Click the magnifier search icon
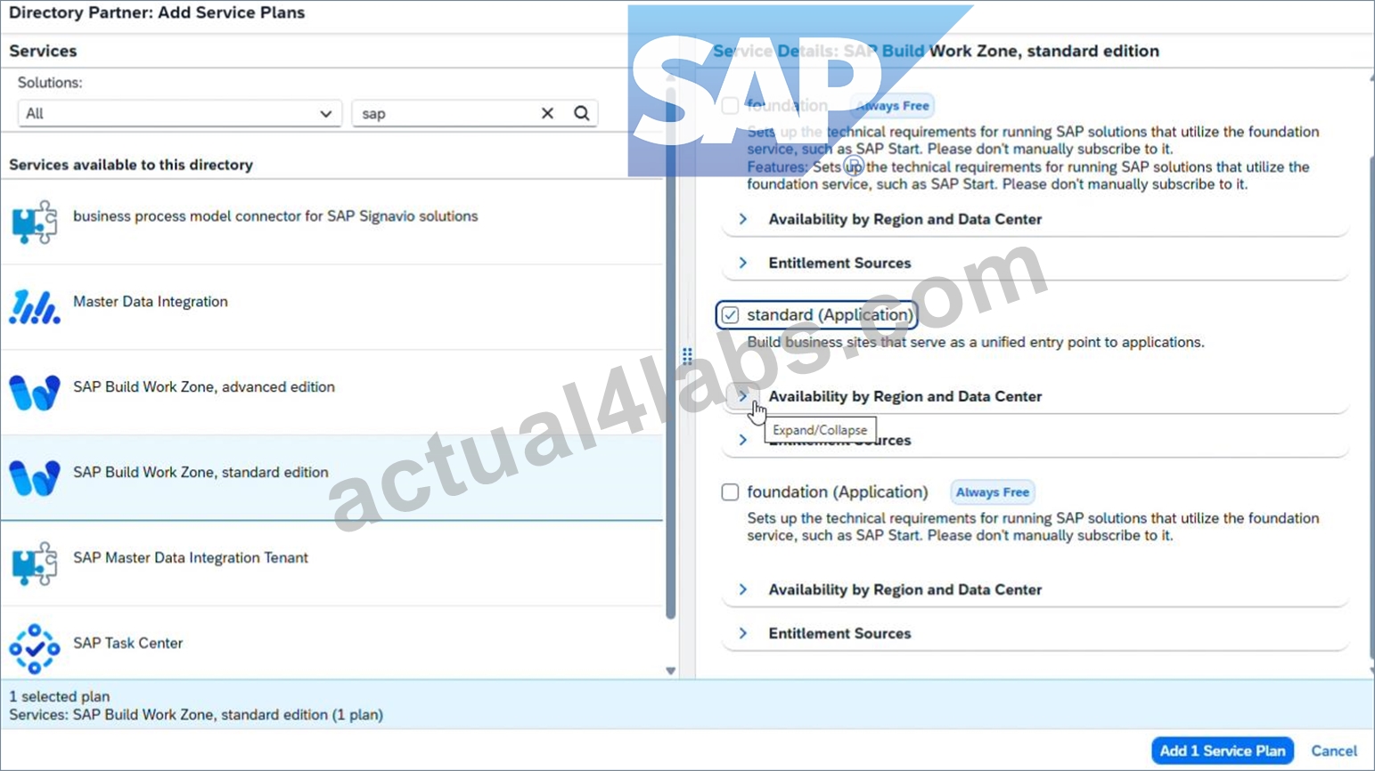1375x771 pixels. pyautogui.click(x=582, y=113)
